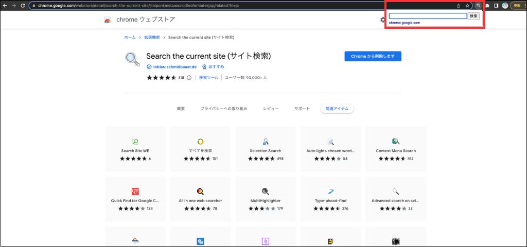Click the large magnifier extension icon
The height and width of the screenshot is (247, 527).
pos(132,60)
